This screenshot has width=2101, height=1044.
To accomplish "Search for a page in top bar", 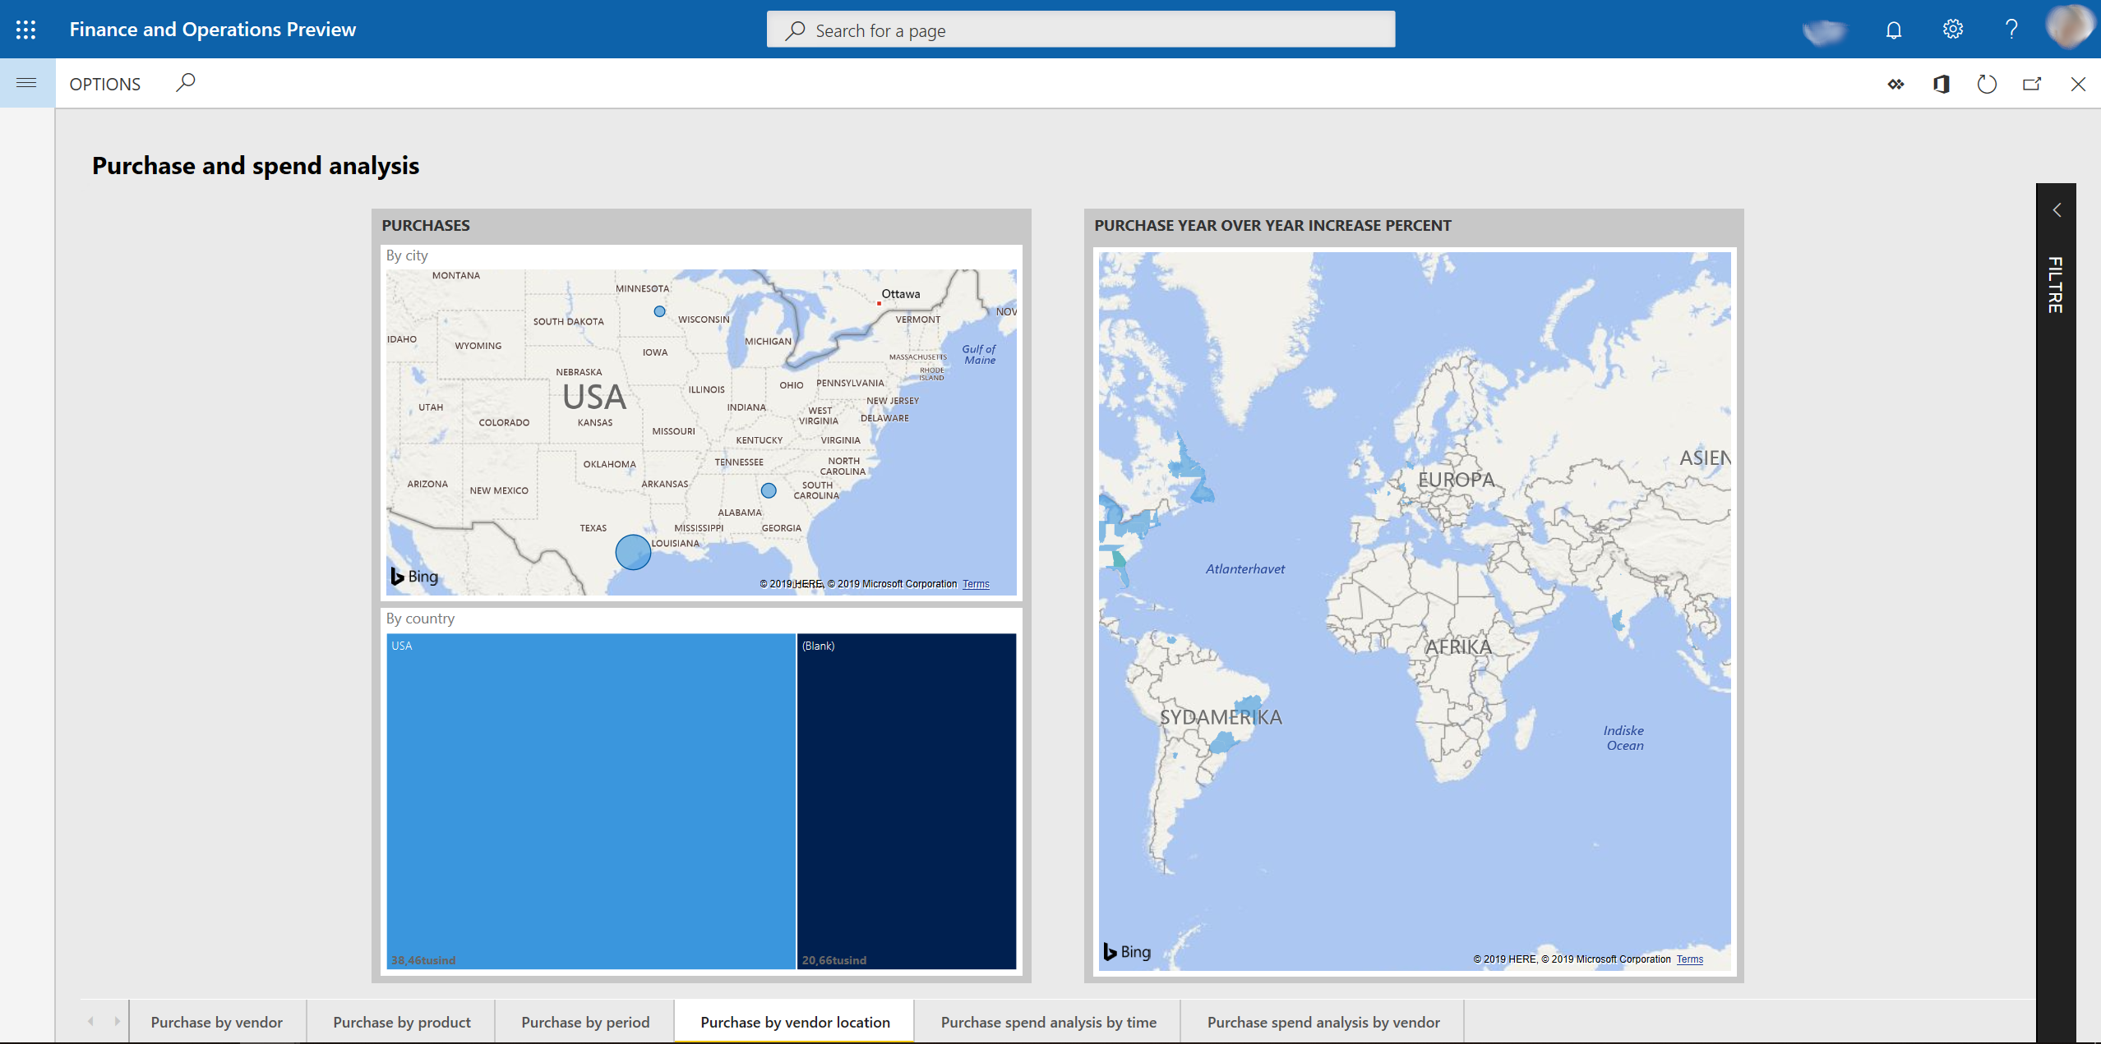I will [1080, 30].
